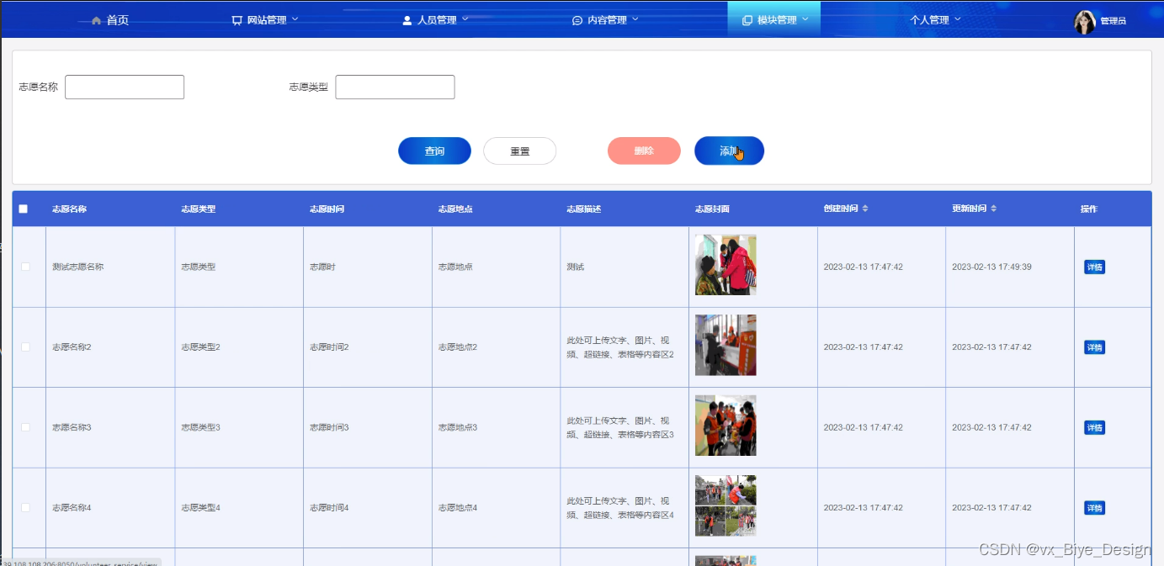Click the cell text 志愿时间3
The image size is (1164, 566).
pyautogui.click(x=329, y=427)
